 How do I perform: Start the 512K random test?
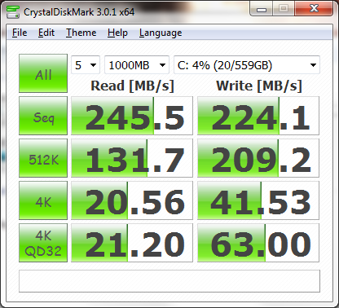pyautogui.click(x=43, y=158)
